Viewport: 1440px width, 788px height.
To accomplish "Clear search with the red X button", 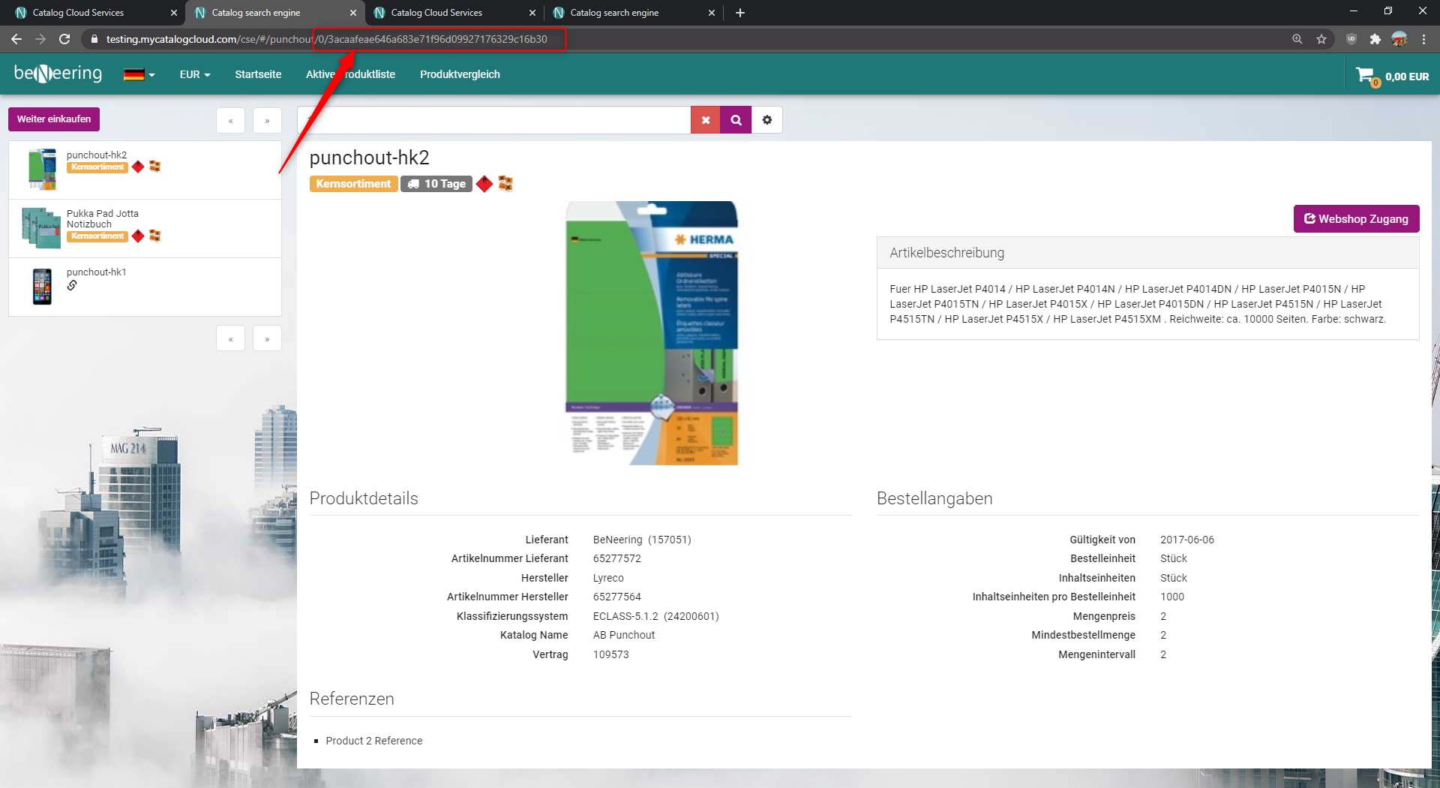I will tap(705, 120).
